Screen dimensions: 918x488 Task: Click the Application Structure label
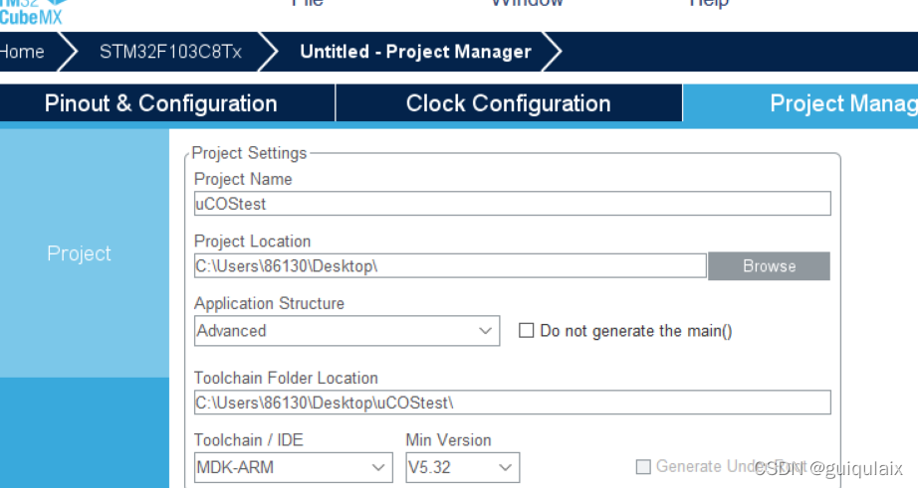point(269,303)
